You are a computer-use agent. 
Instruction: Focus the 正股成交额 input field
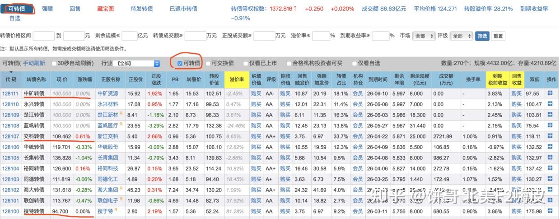coord(264,36)
